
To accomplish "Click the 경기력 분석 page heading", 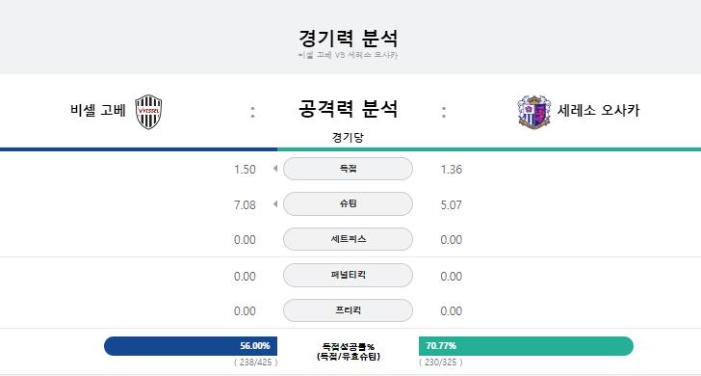I will pyautogui.click(x=348, y=39).
